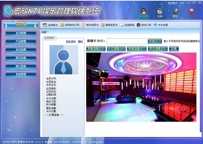Open 在线咨询 envelope toolbar item

[127, 25]
